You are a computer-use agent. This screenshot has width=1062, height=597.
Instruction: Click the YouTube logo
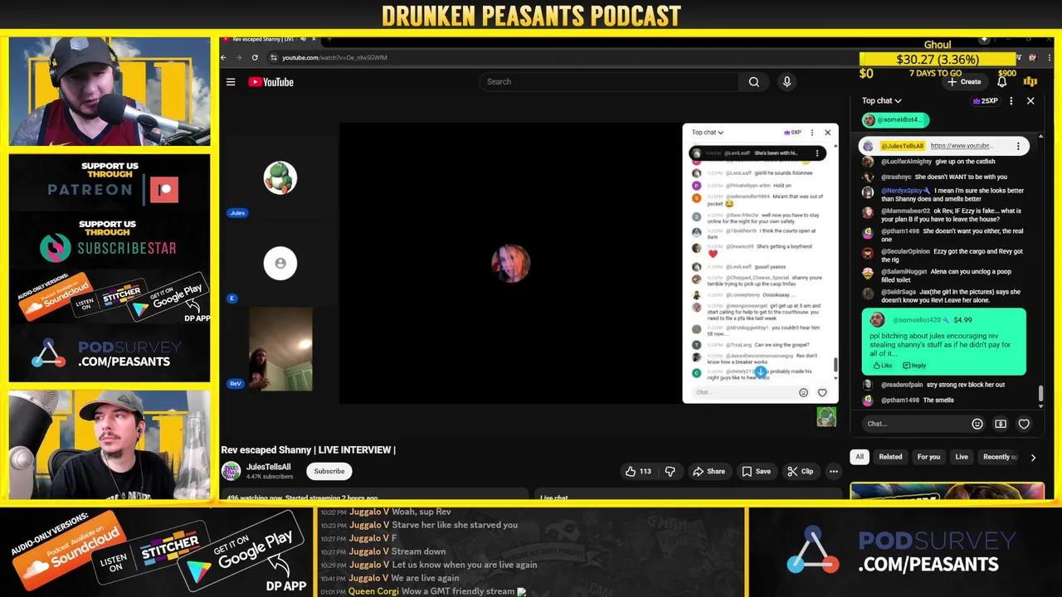[x=270, y=82]
